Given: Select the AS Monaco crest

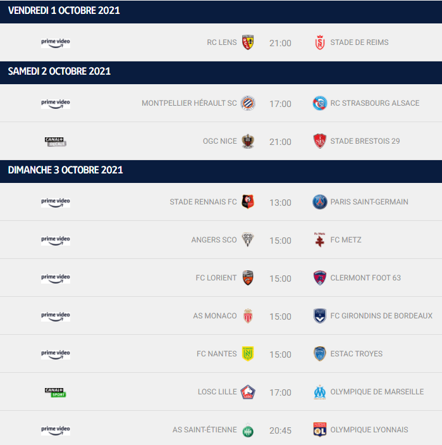Looking at the screenshot, I should (x=248, y=316).
